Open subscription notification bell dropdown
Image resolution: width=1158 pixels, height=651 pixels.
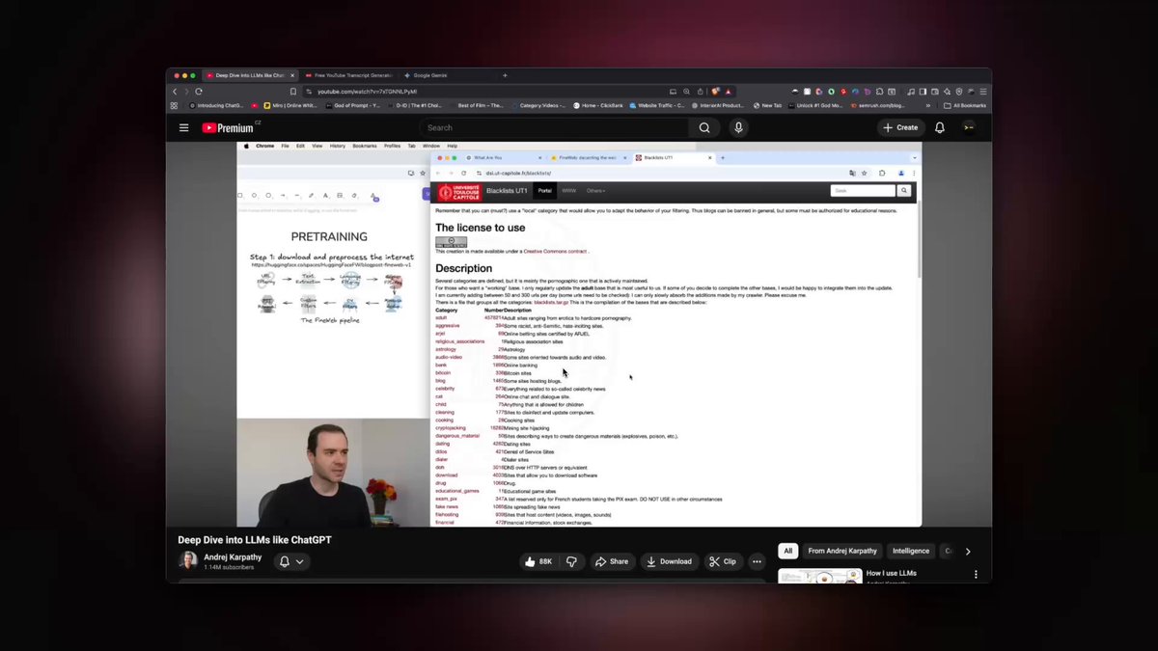point(291,561)
